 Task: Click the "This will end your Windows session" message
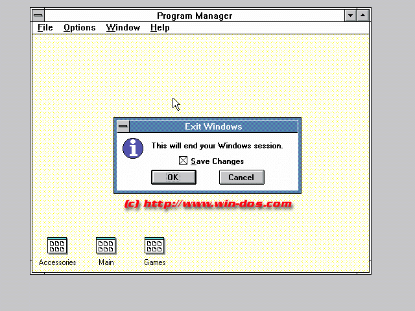[217, 146]
